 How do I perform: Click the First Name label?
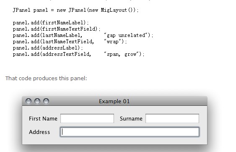[x=43, y=118]
